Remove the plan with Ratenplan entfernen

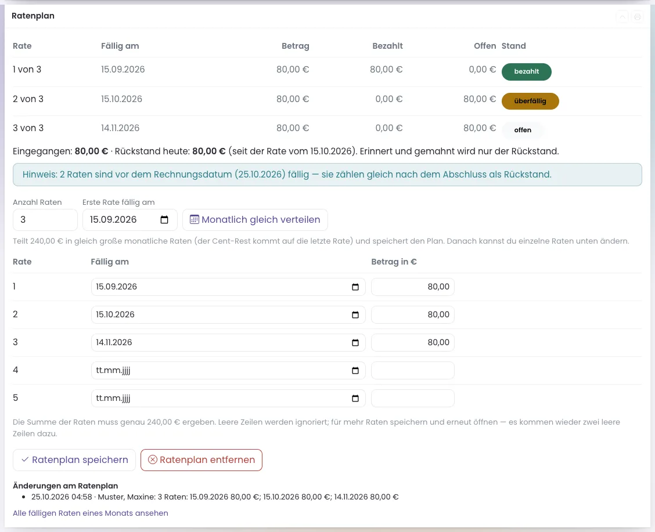201,460
